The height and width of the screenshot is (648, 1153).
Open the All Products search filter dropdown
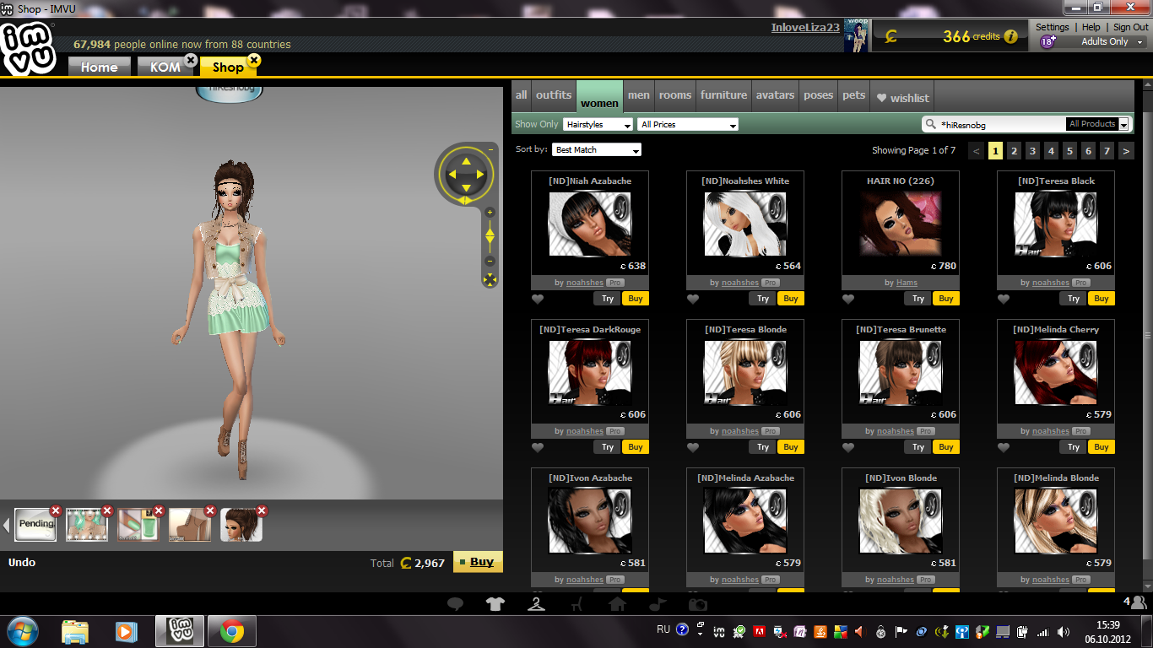pos(1097,124)
